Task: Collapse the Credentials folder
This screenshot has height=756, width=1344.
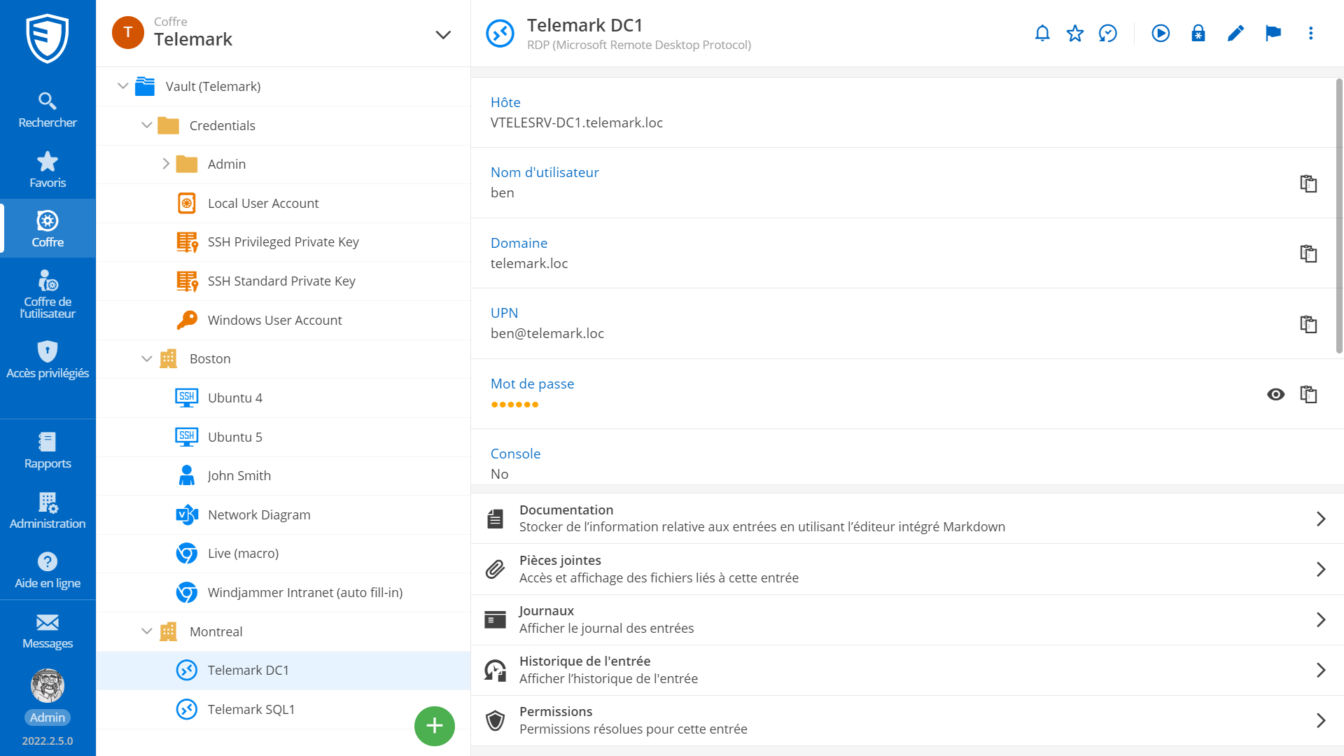Action: pyautogui.click(x=147, y=125)
